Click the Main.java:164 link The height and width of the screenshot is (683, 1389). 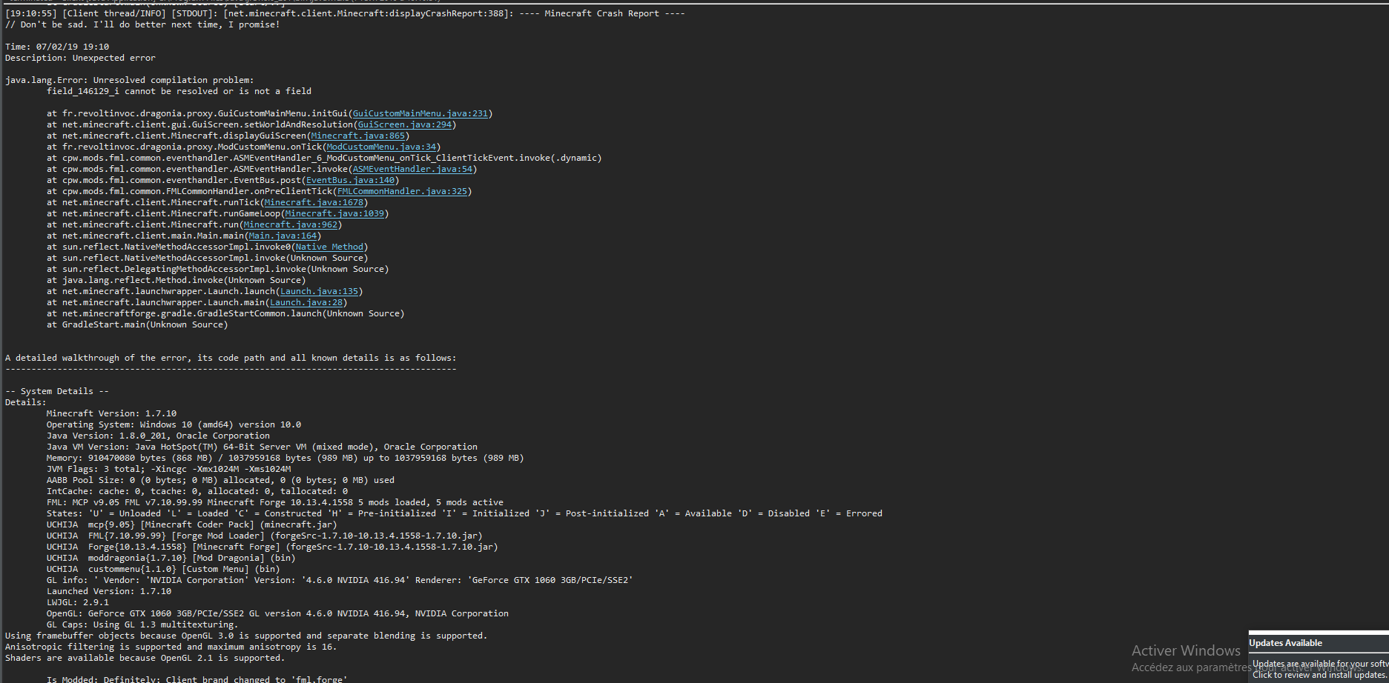coord(283,236)
